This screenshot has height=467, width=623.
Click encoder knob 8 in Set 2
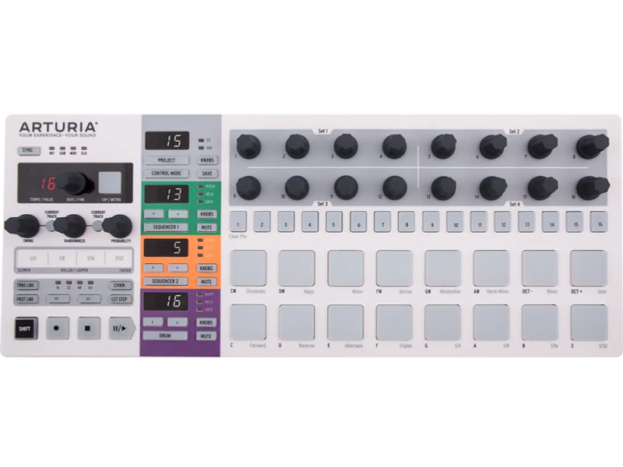[591, 146]
